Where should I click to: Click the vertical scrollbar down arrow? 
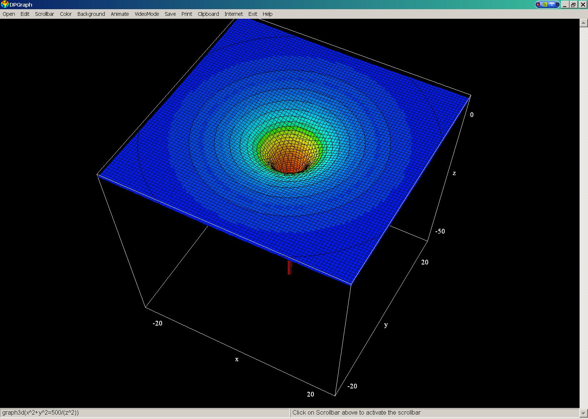[584, 413]
